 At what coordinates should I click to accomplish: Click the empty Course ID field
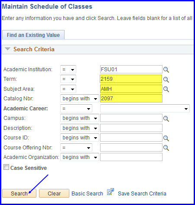tap(131, 138)
